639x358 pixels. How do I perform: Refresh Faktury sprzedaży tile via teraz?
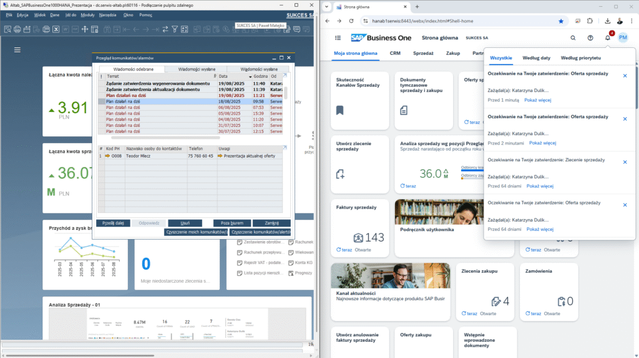point(344,250)
